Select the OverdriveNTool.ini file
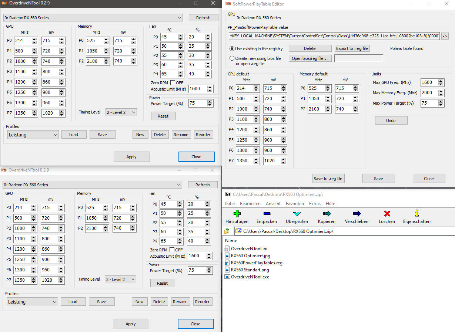The height and width of the screenshot is (332, 455). (249, 249)
